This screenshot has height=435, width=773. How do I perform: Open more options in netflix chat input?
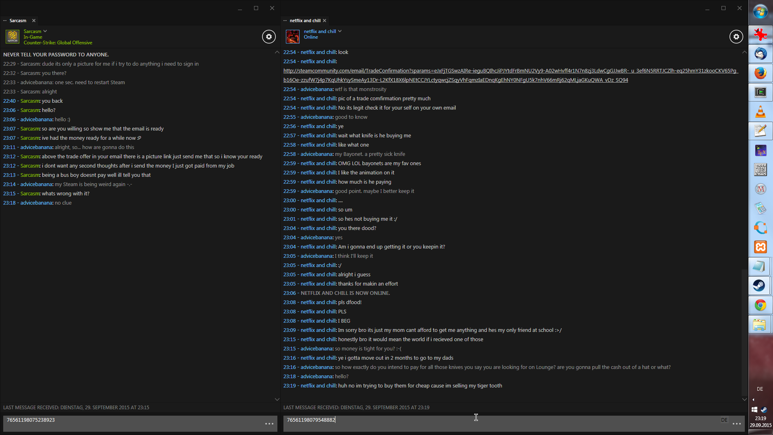[x=737, y=424]
